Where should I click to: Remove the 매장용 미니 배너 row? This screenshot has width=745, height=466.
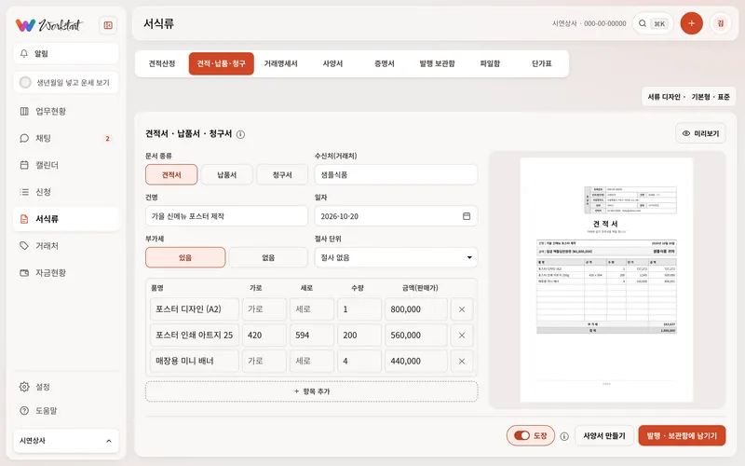tap(462, 361)
